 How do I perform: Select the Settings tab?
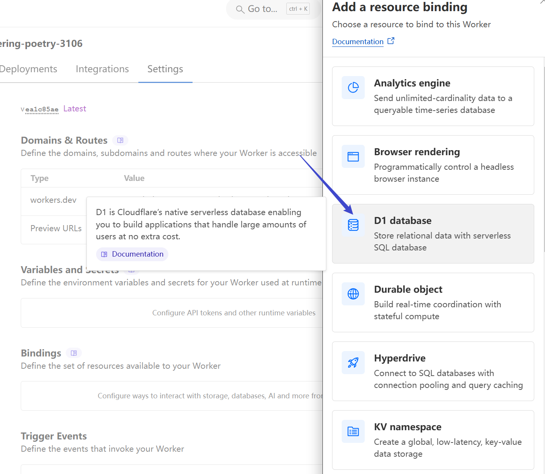point(165,69)
